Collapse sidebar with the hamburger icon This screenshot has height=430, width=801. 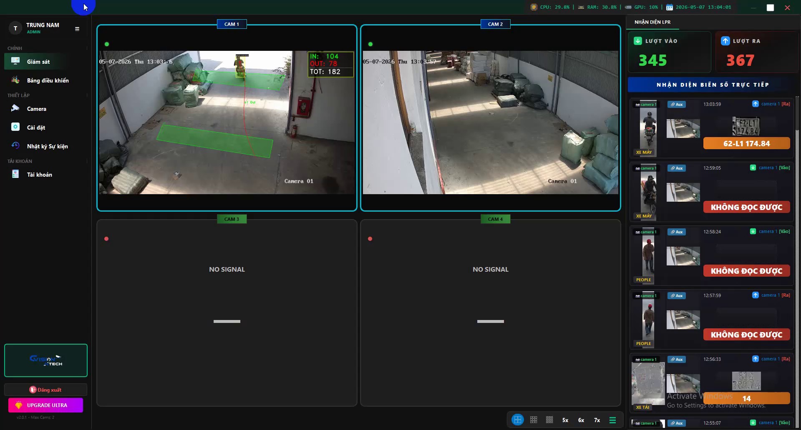click(77, 29)
